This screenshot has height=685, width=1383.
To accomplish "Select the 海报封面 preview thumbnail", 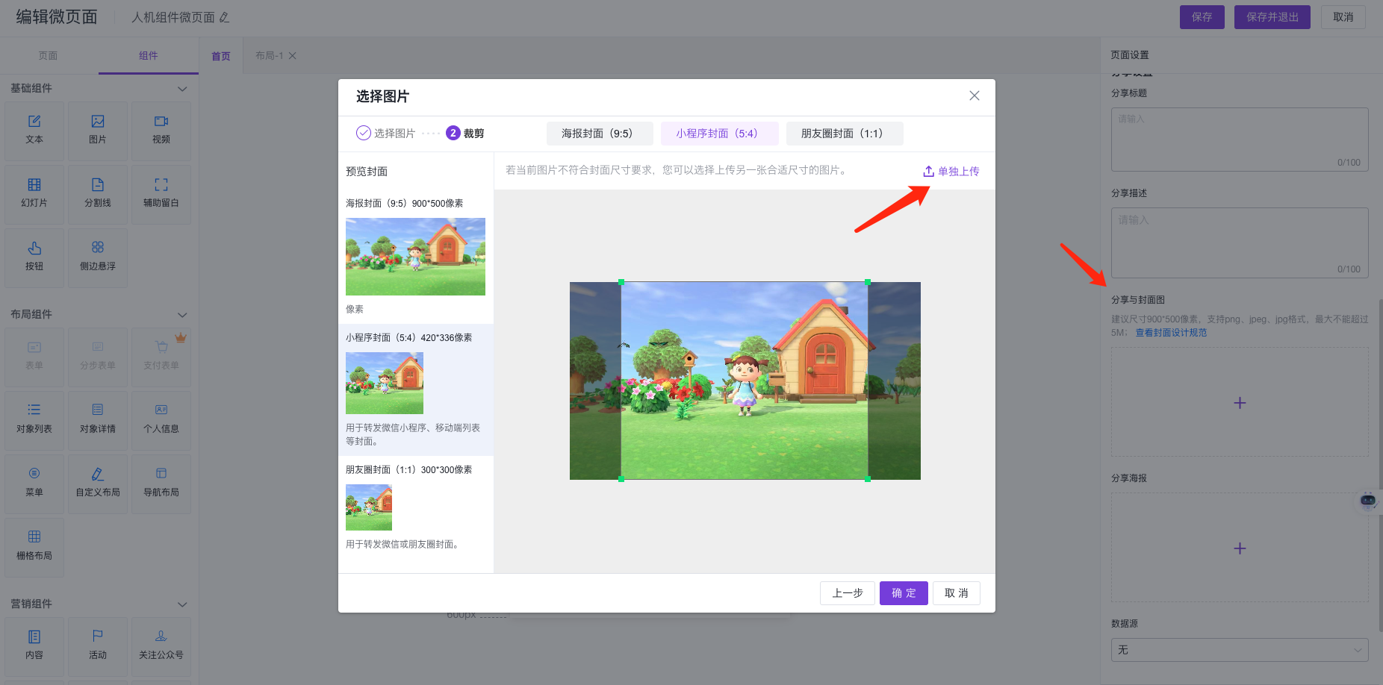I will 415,257.
